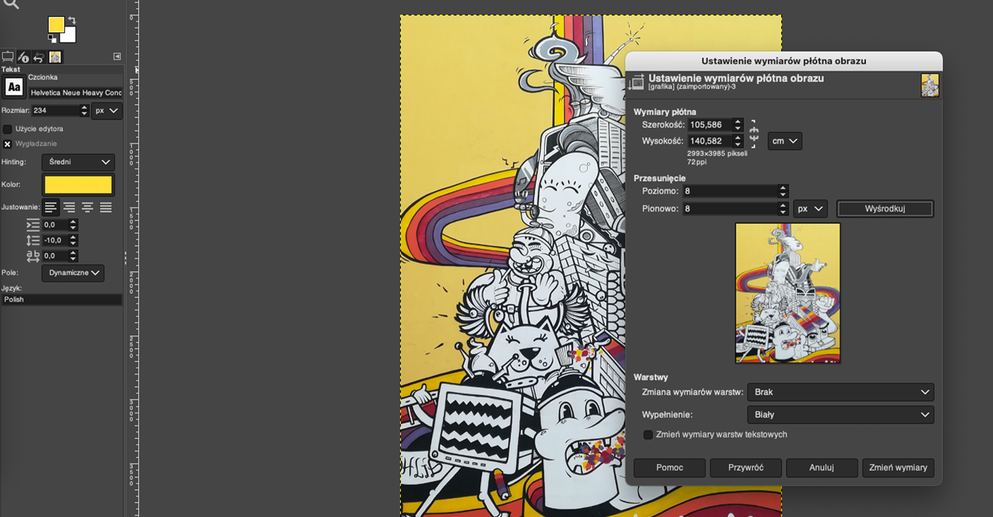Open the Wypełnienie dropdown set to Biały
This screenshot has width=993, height=517.
(x=840, y=415)
